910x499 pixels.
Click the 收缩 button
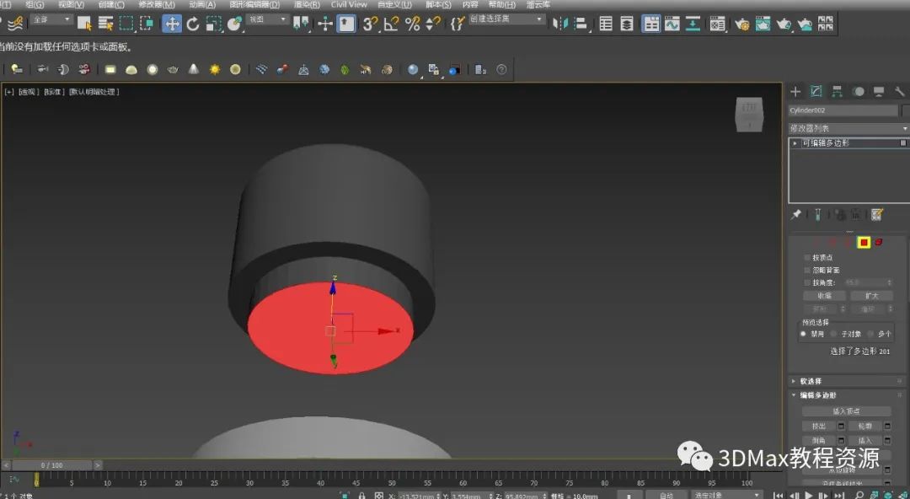click(824, 296)
